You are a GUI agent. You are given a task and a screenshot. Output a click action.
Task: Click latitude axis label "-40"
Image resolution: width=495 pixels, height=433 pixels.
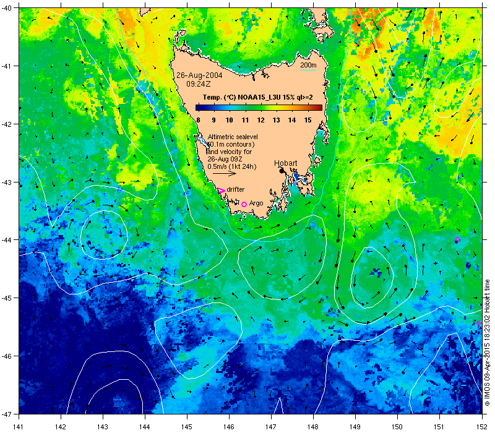(x=6, y=7)
